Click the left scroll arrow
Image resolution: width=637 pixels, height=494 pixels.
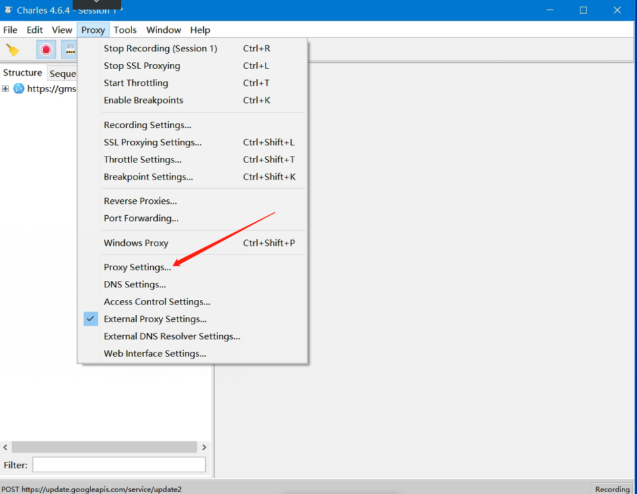click(5, 447)
